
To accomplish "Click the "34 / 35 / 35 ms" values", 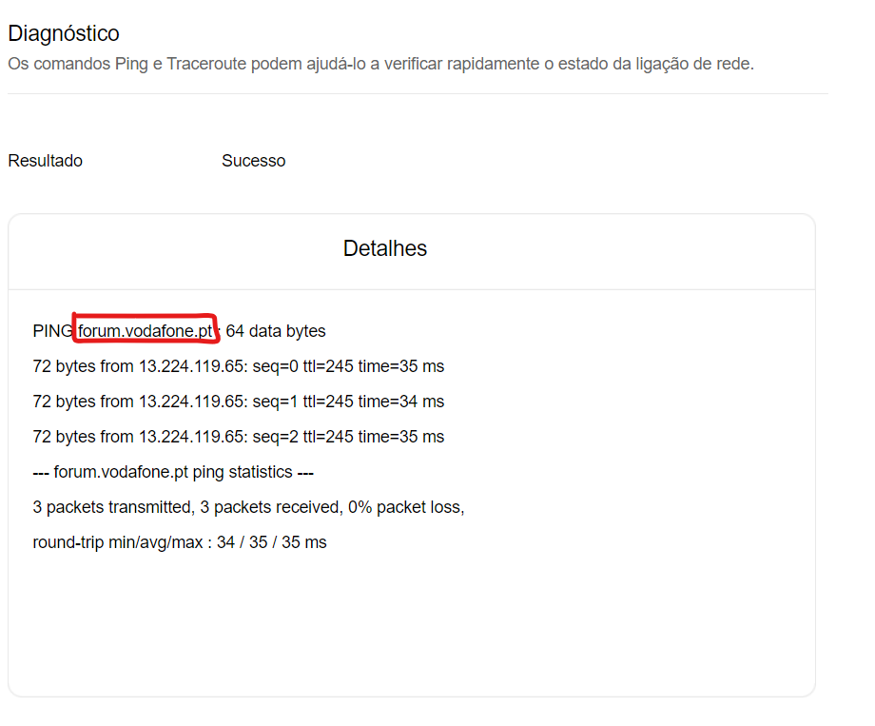I will (271, 542).
